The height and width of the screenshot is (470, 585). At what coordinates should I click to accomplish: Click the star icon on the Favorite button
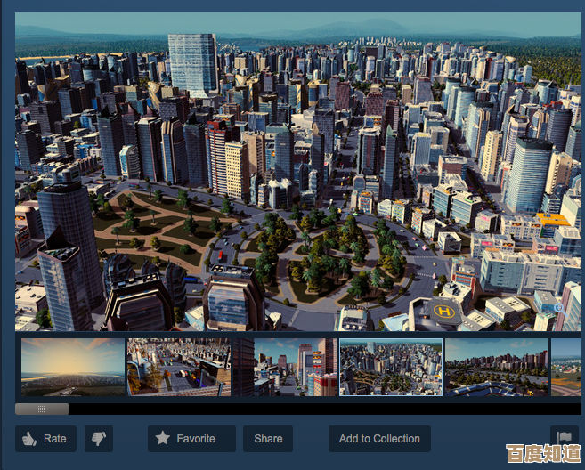click(163, 438)
